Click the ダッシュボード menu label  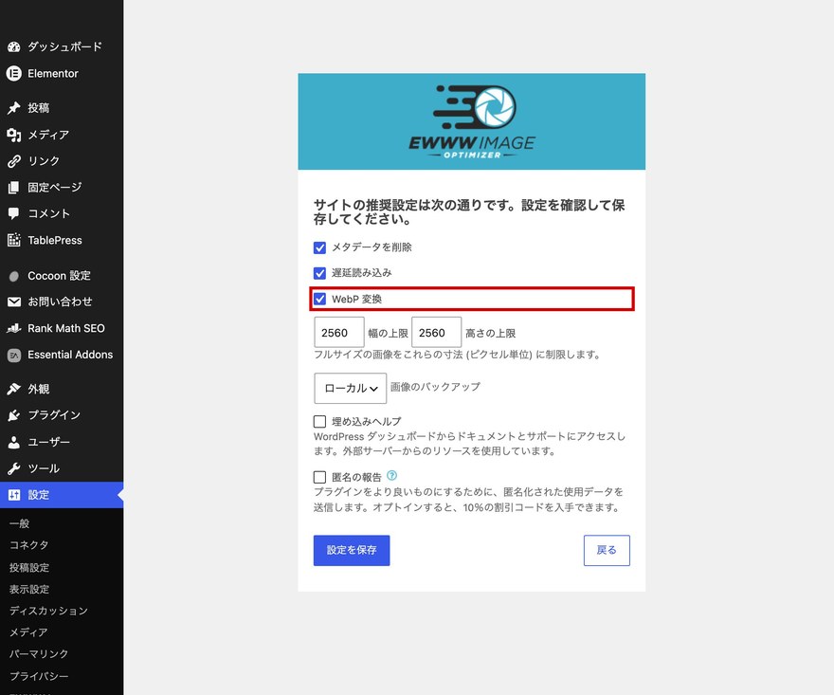click(x=64, y=46)
